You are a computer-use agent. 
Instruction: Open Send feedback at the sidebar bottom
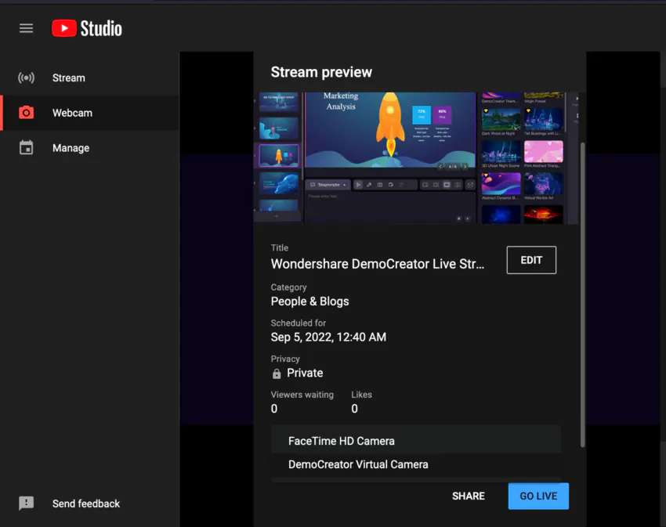[69, 504]
